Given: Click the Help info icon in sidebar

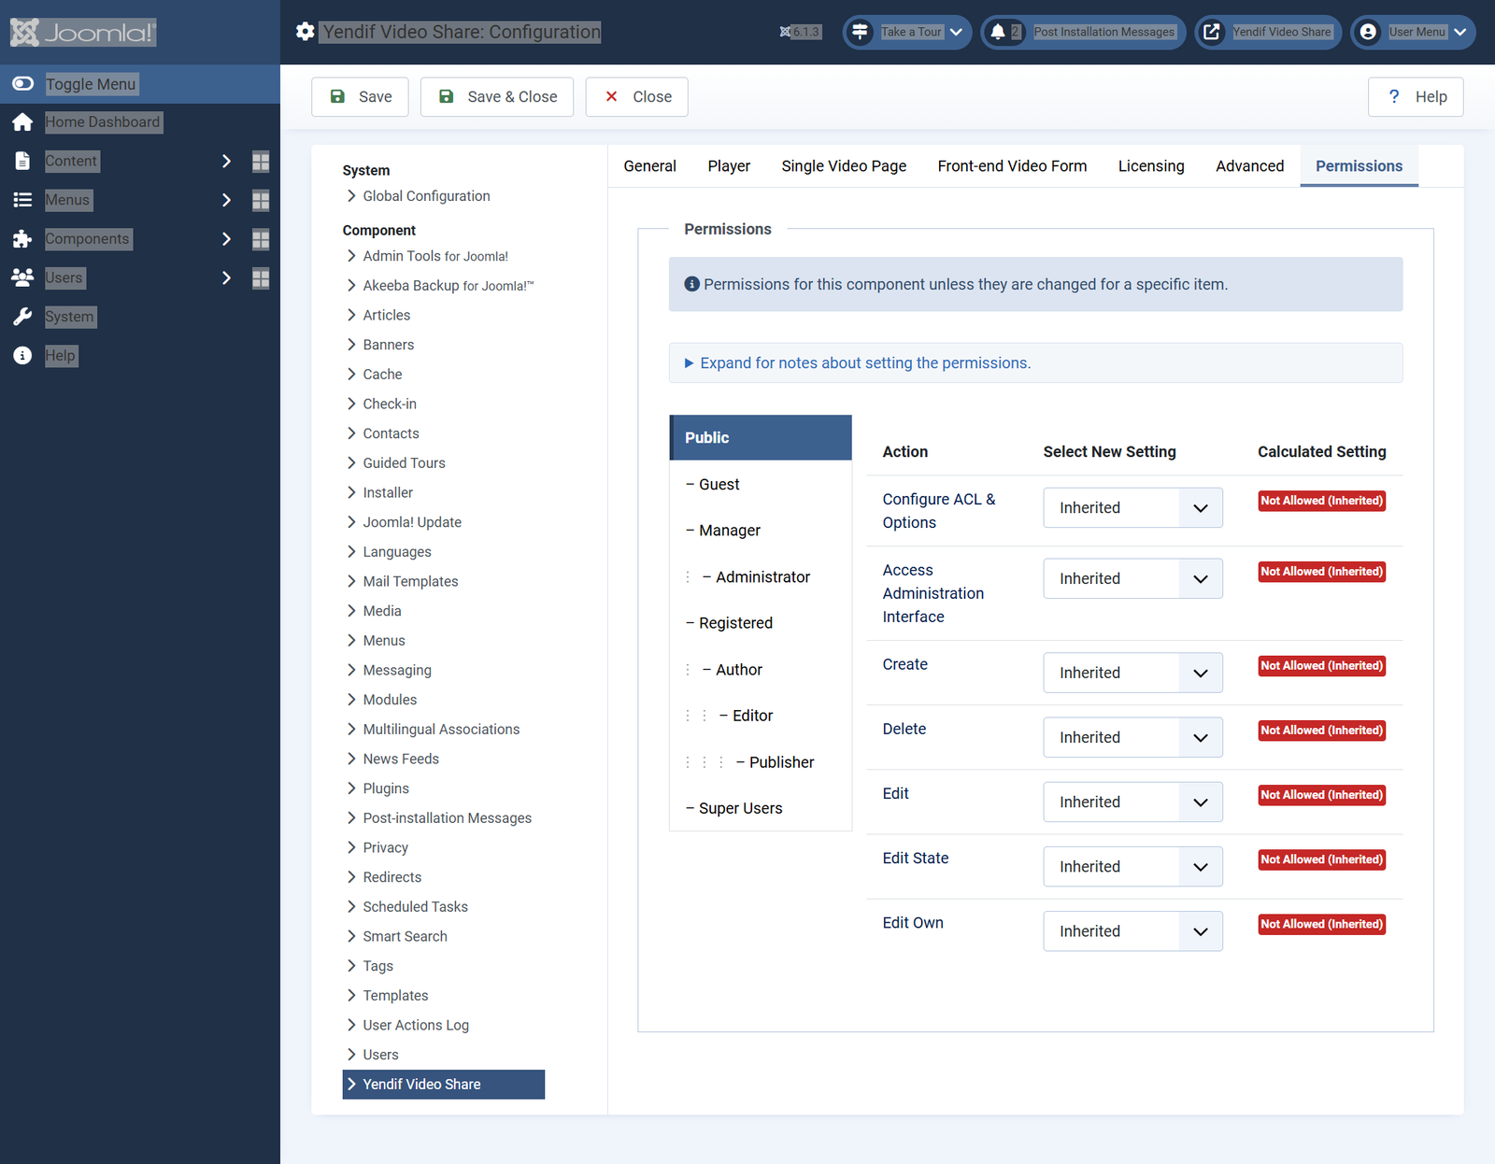Looking at the screenshot, I should click(x=22, y=356).
